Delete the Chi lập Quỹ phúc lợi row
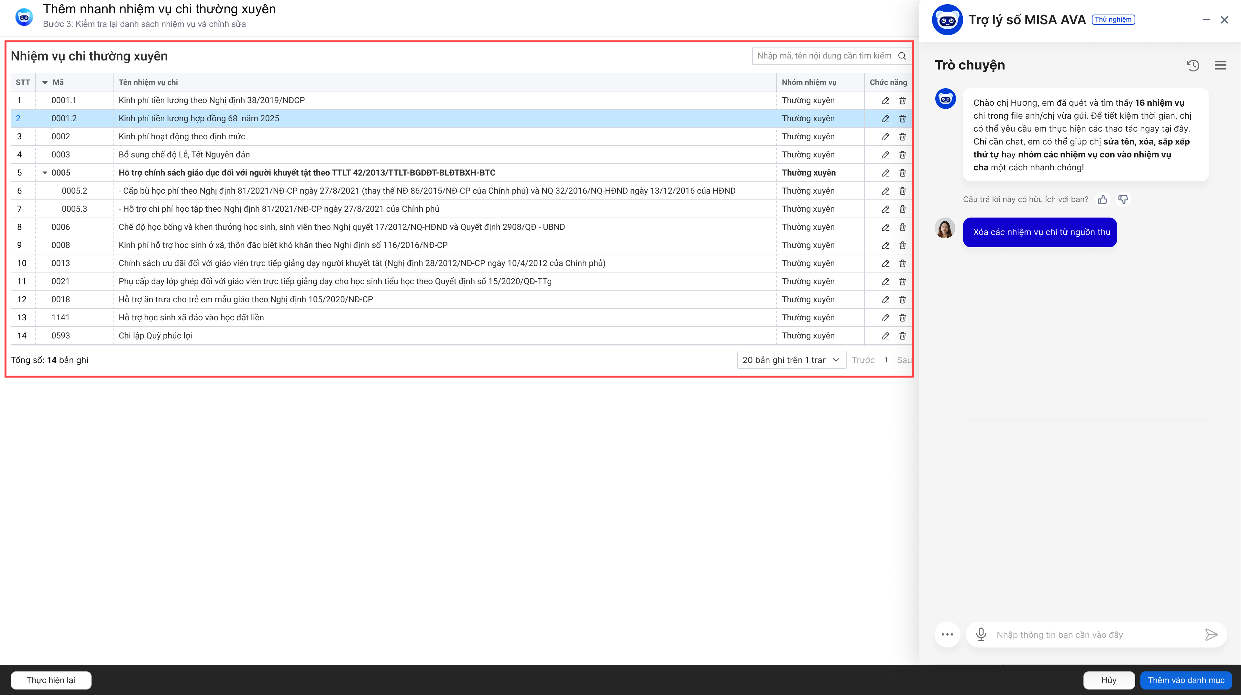This screenshot has height=695, width=1241. point(902,336)
